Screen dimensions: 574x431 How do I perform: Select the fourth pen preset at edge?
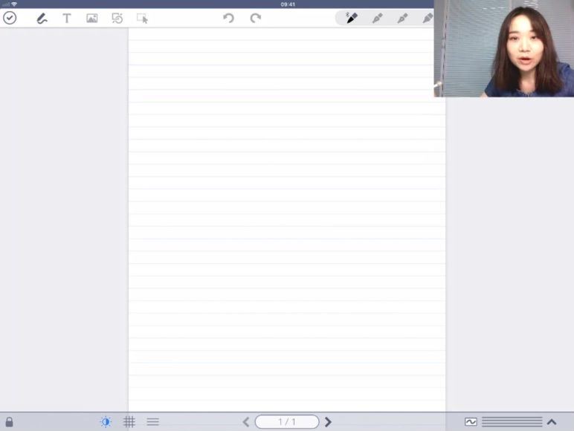pos(428,18)
